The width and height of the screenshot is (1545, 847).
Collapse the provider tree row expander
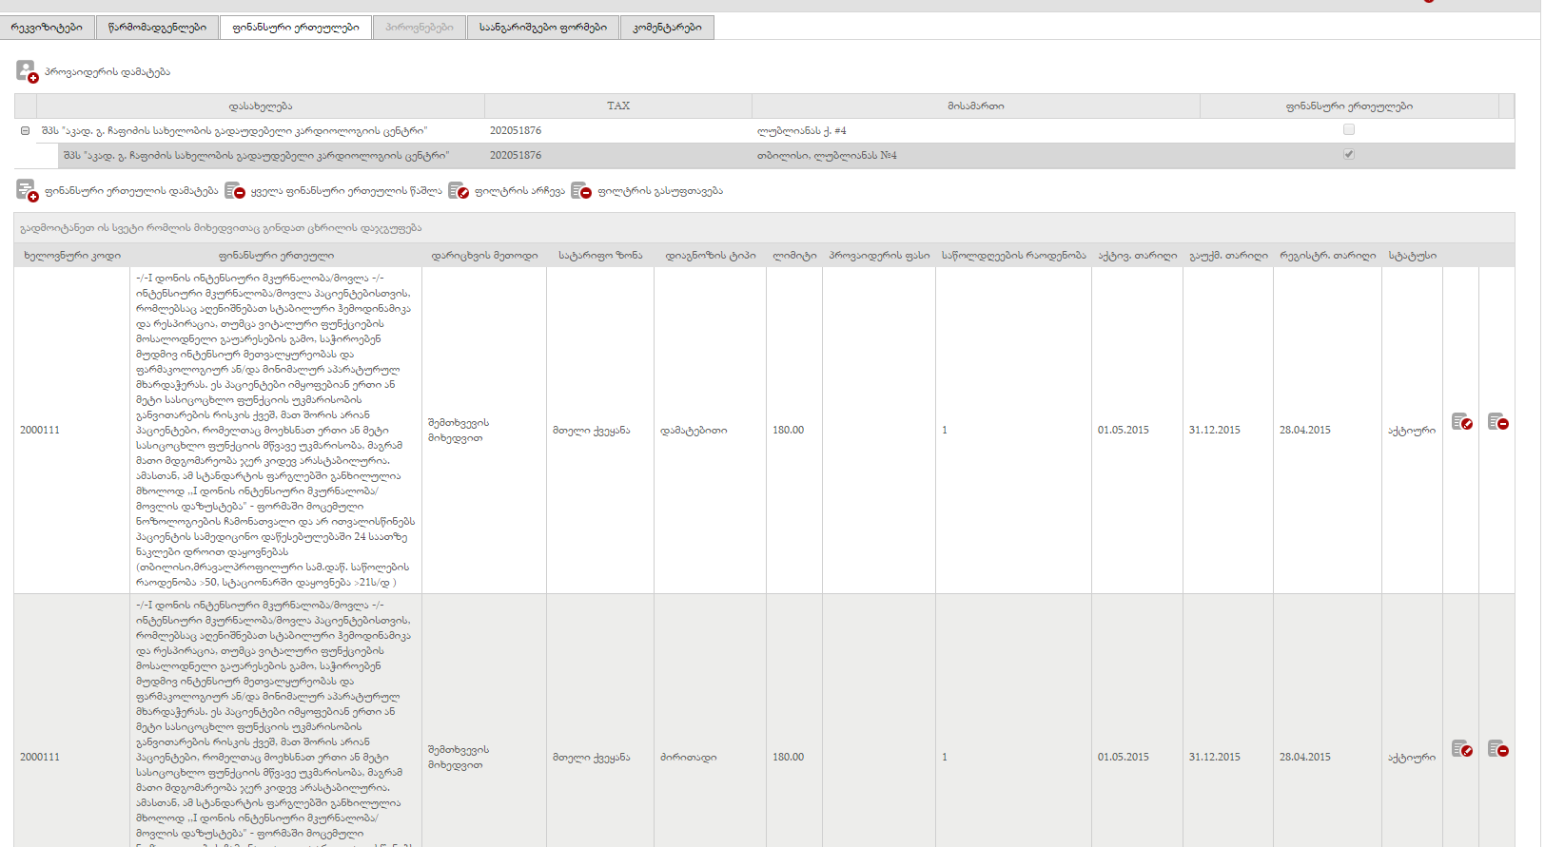26,131
